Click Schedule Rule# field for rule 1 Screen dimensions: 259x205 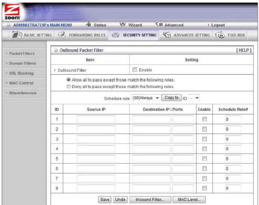[233, 119]
